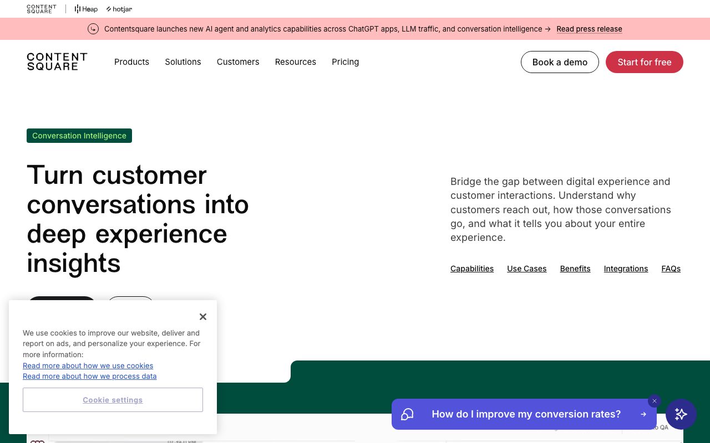
Task: Open the Hotjar logo link
Action: tap(119, 9)
